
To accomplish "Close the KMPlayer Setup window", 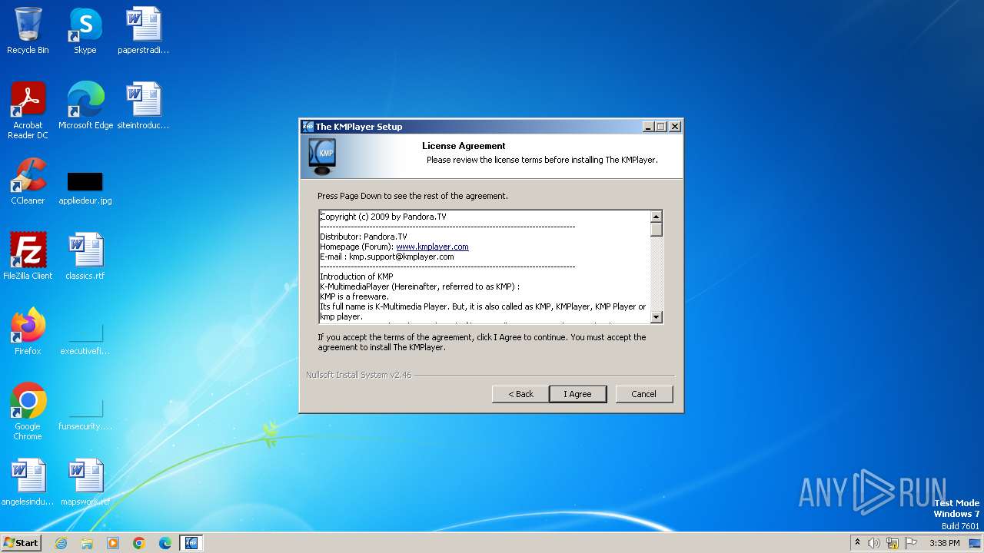I will coord(675,127).
